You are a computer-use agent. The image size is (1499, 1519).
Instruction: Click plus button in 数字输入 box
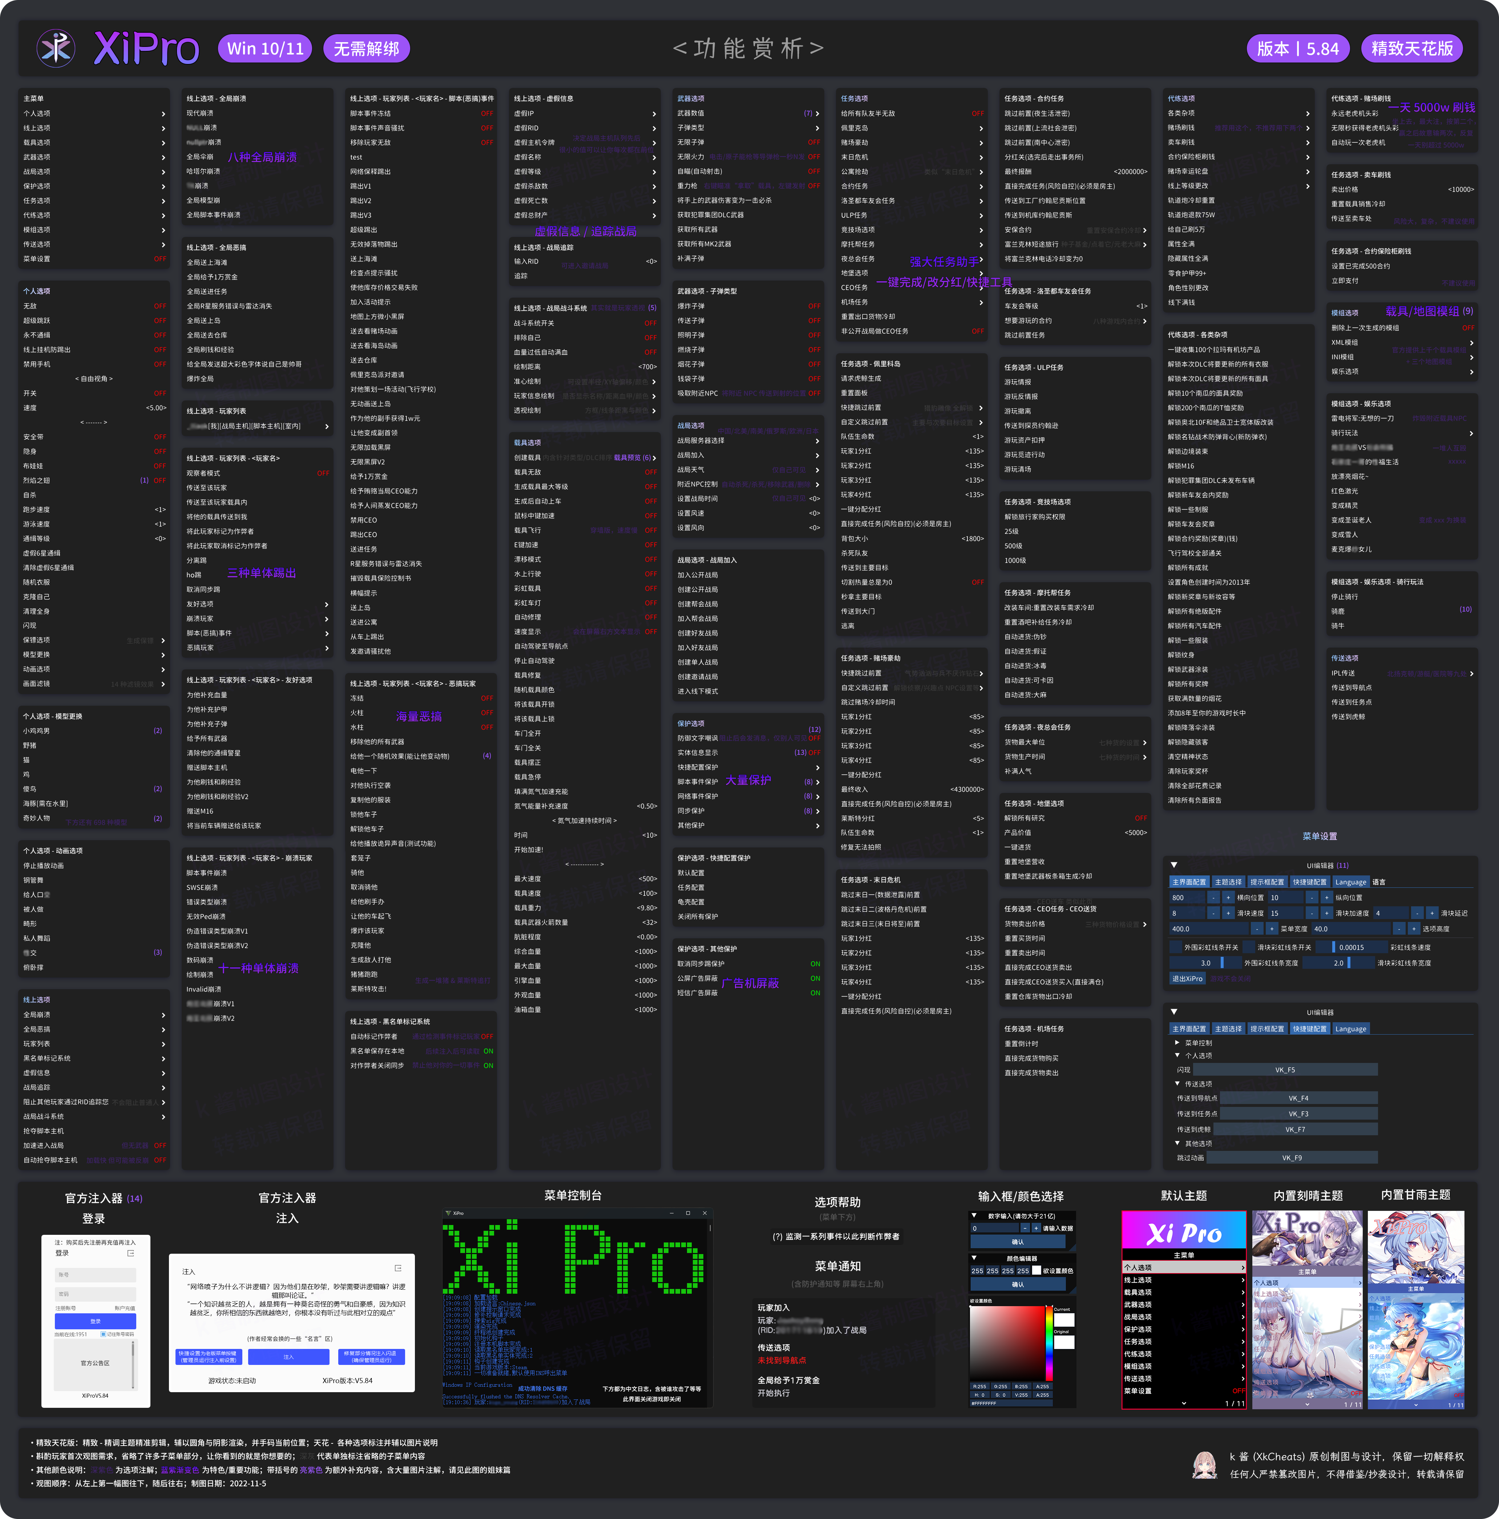[x=1036, y=1228]
